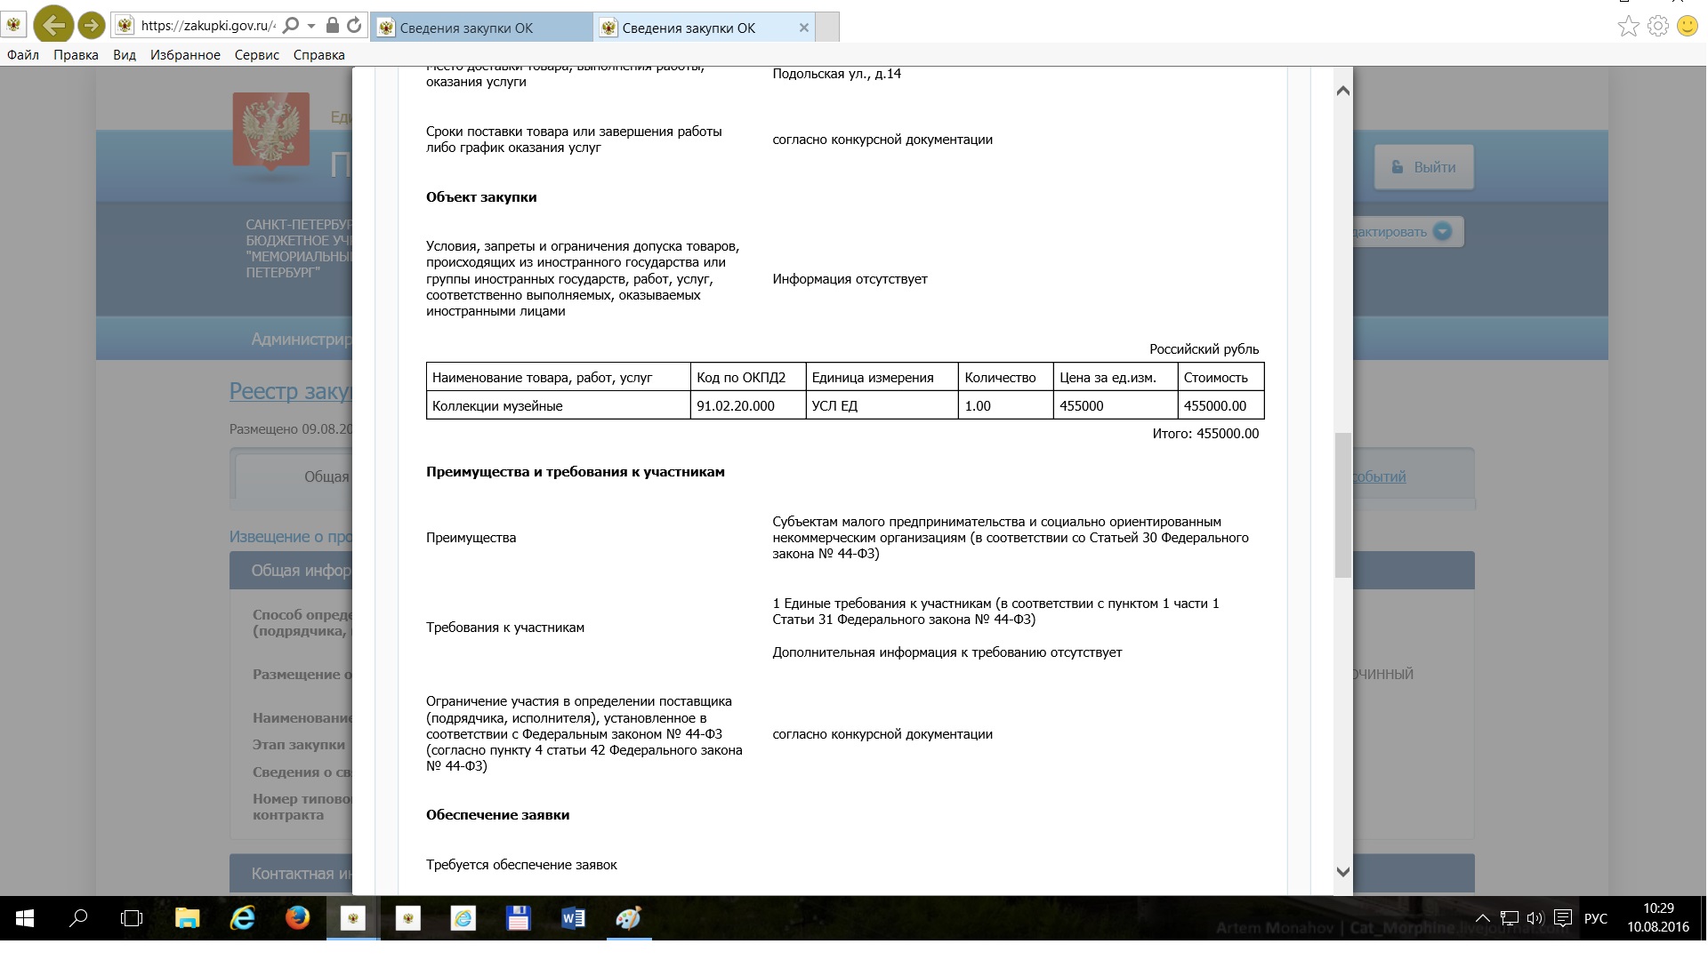
Task: Open the active zakupki window taskbar icon
Action: pos(352,918)
